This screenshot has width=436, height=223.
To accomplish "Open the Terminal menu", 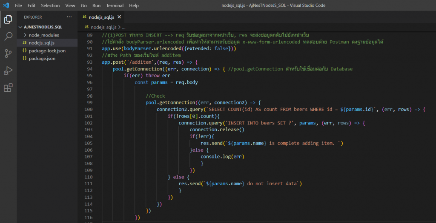I will point(115,6).
